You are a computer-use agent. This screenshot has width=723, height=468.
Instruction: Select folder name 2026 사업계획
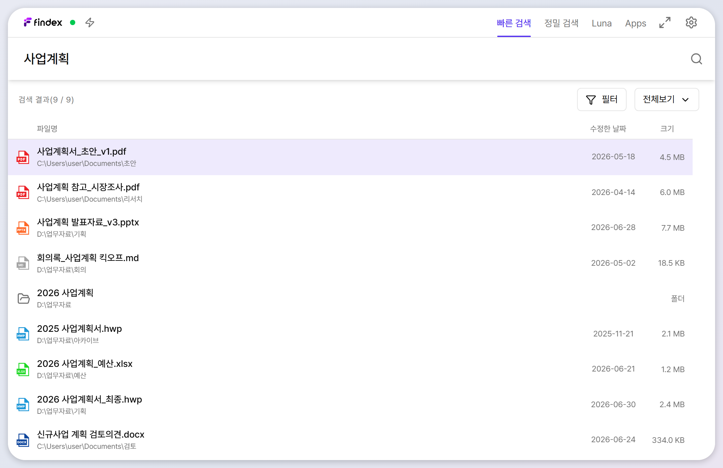(x=65, y=293)
